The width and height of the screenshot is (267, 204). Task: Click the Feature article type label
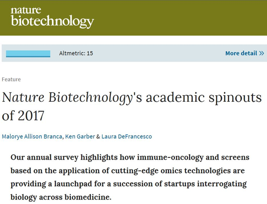(11, 79)
